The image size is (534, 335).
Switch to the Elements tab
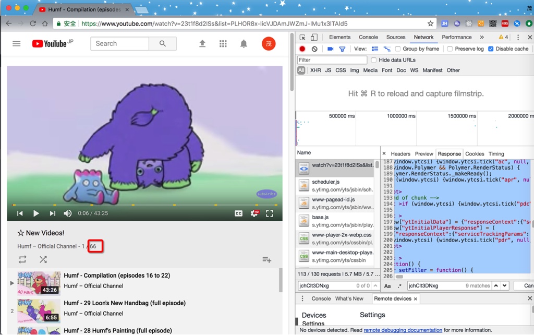click(339, 37)
